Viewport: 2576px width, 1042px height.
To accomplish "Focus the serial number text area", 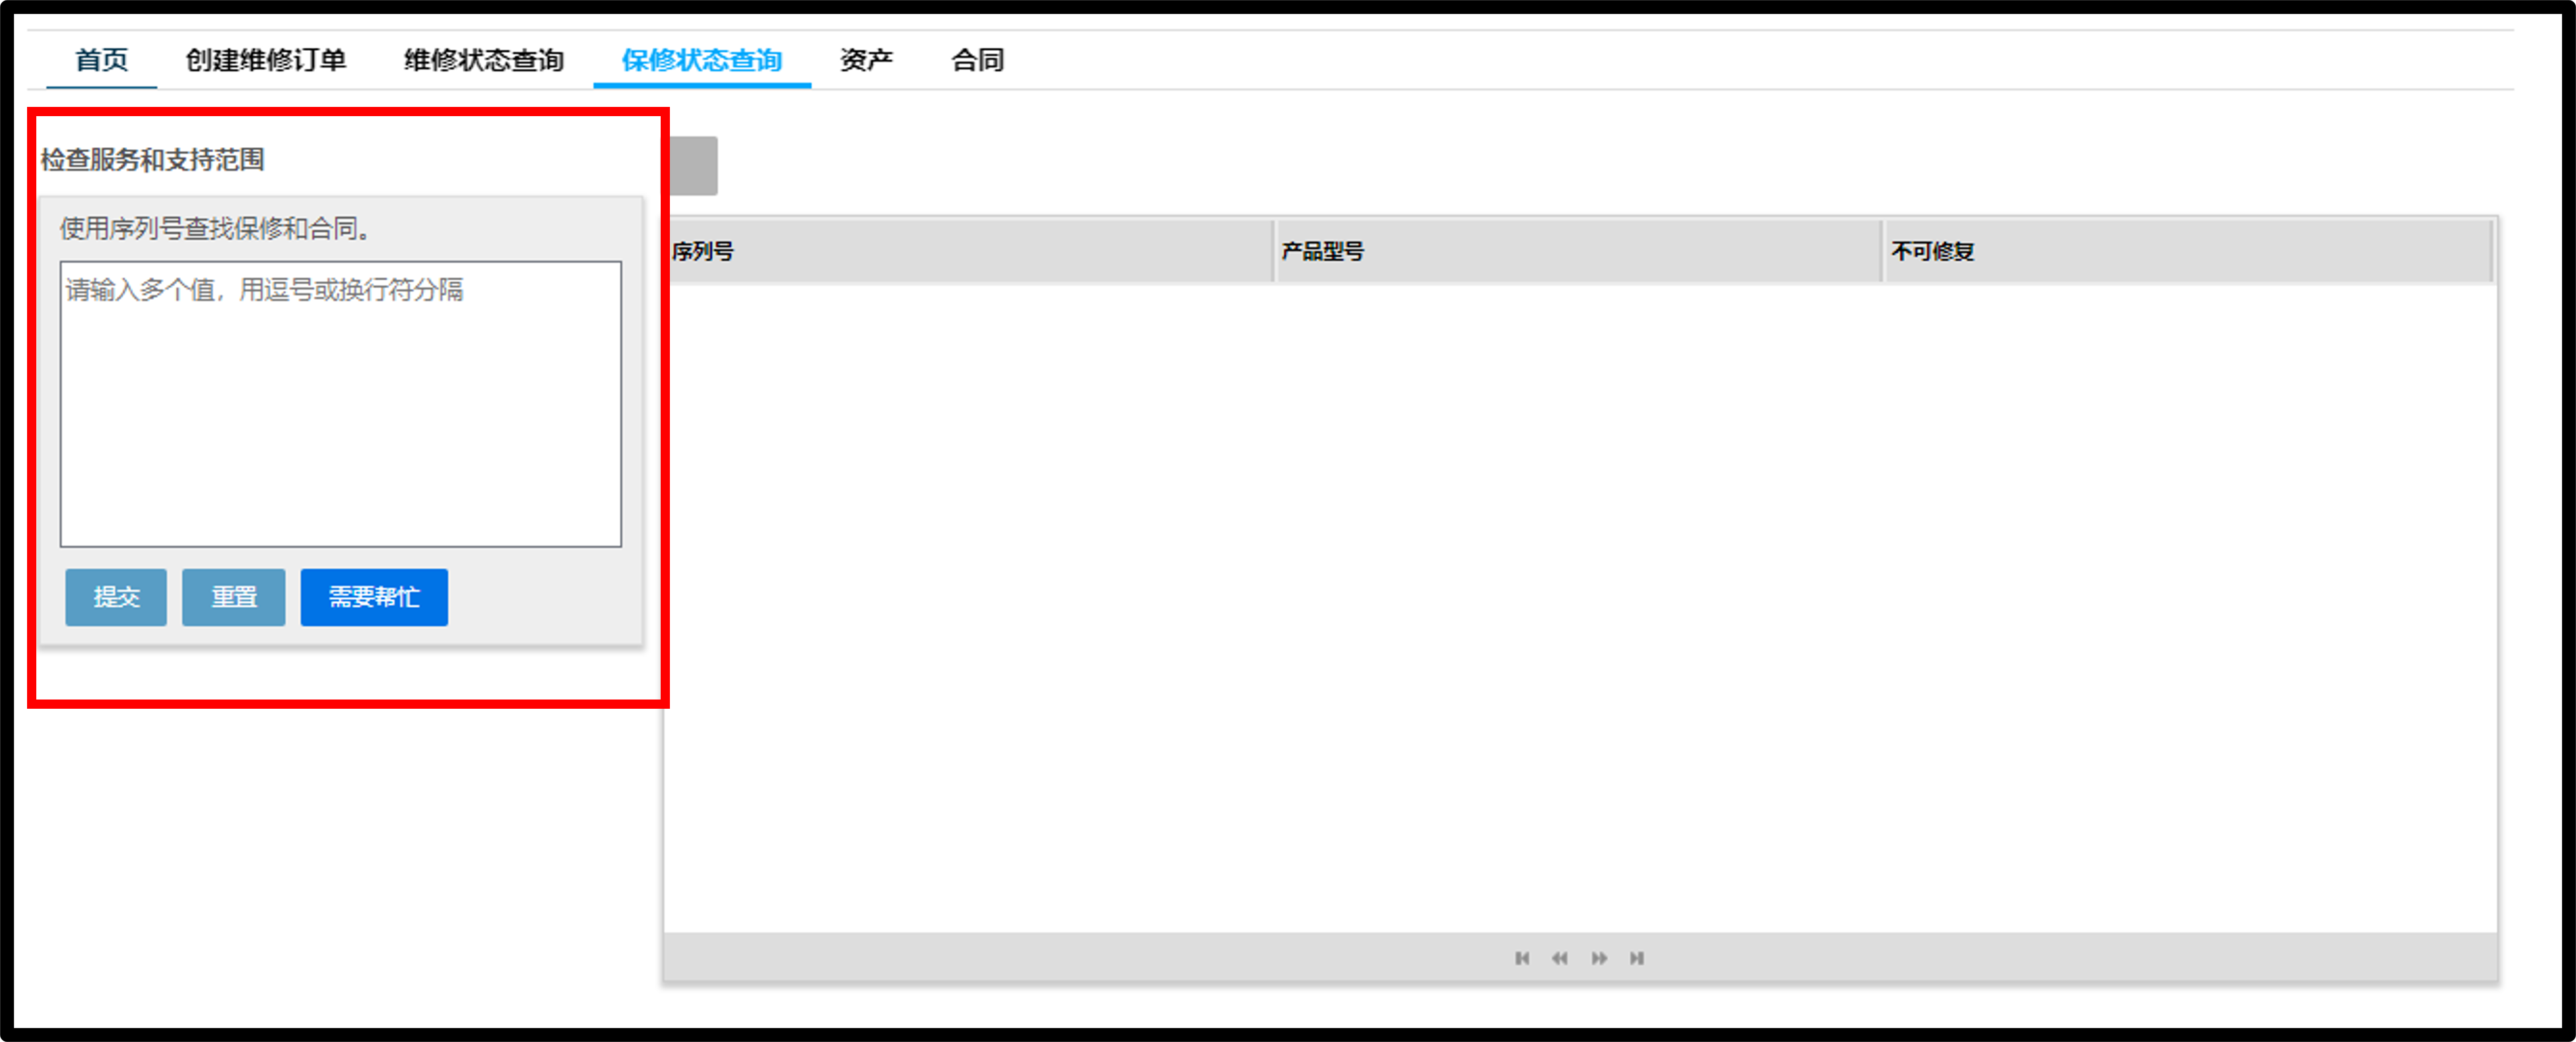I will (341, 404).
